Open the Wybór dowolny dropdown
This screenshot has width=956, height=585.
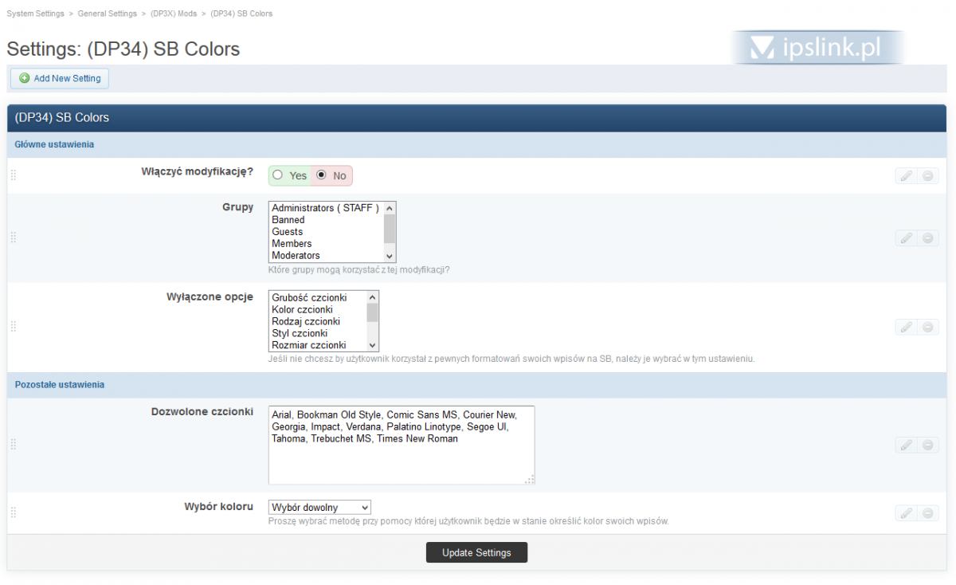pos(319,508)
